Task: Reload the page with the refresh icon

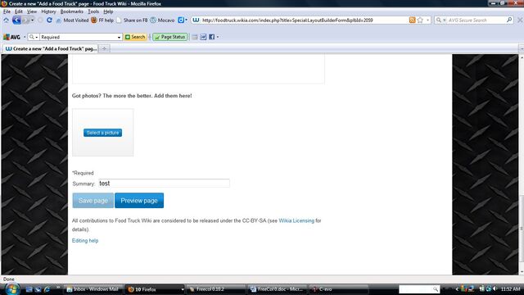Action: point(49,20)
